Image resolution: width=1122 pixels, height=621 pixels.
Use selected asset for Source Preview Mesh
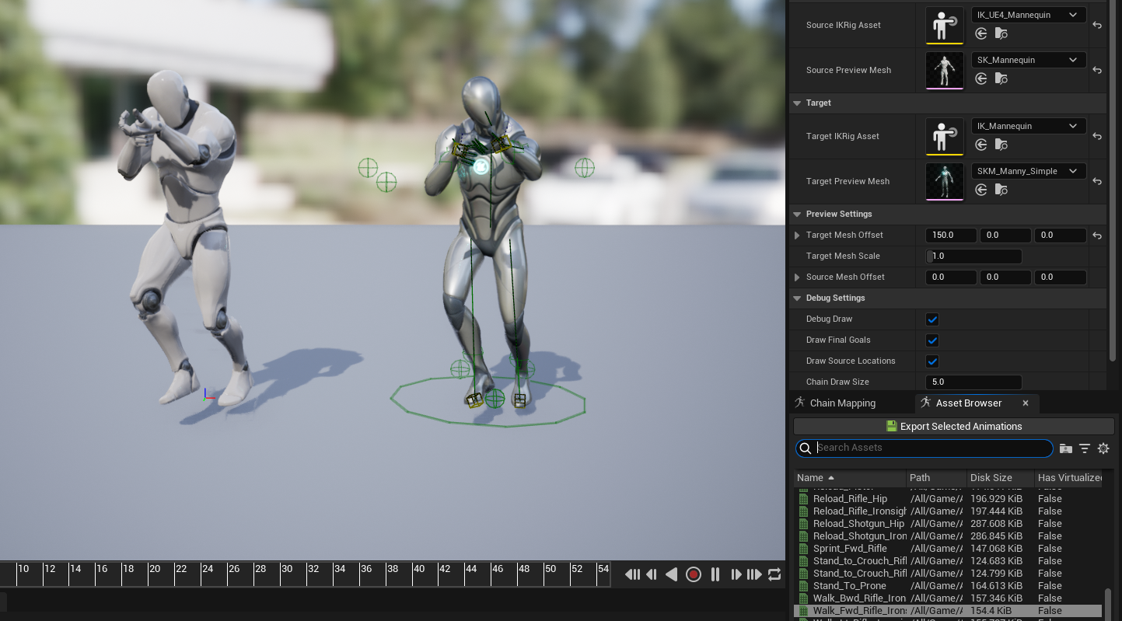[980, 78]
